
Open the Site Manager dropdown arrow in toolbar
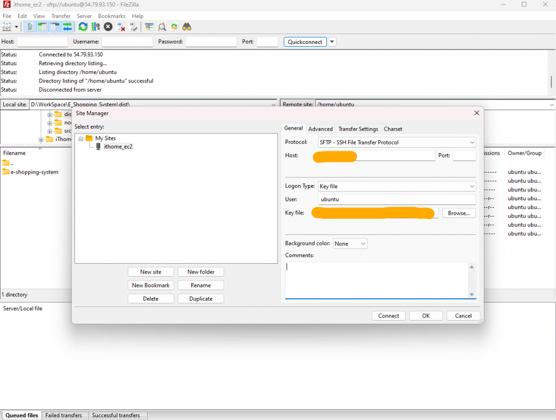tap(16, 27)
